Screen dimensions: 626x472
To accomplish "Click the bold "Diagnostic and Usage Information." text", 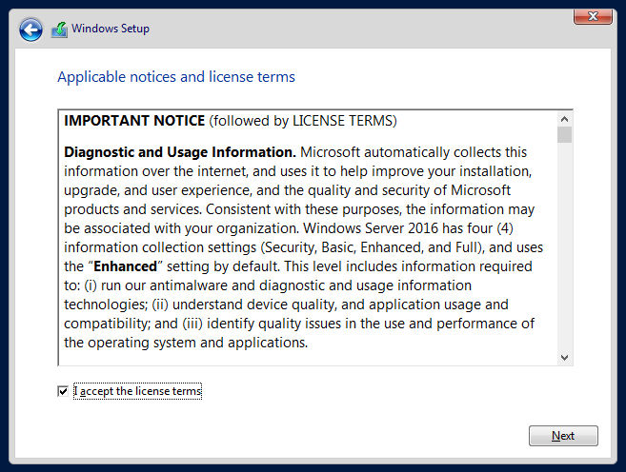I will pos(179,152).
